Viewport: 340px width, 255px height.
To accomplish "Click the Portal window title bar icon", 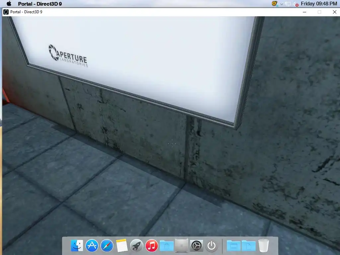I will pos(6,12).
